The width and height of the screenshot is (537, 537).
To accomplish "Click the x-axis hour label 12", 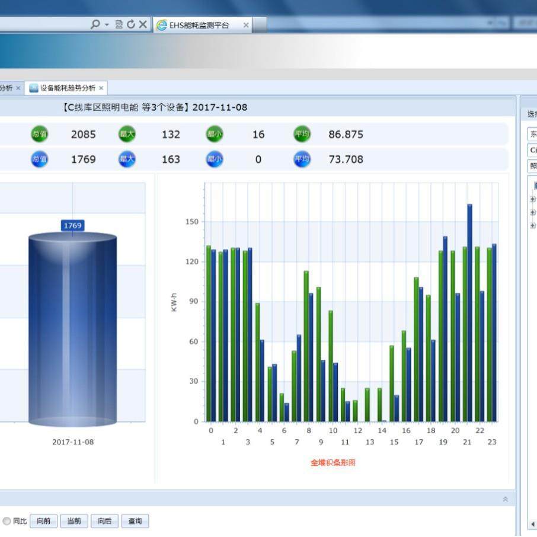I will [x=358, y=430].
